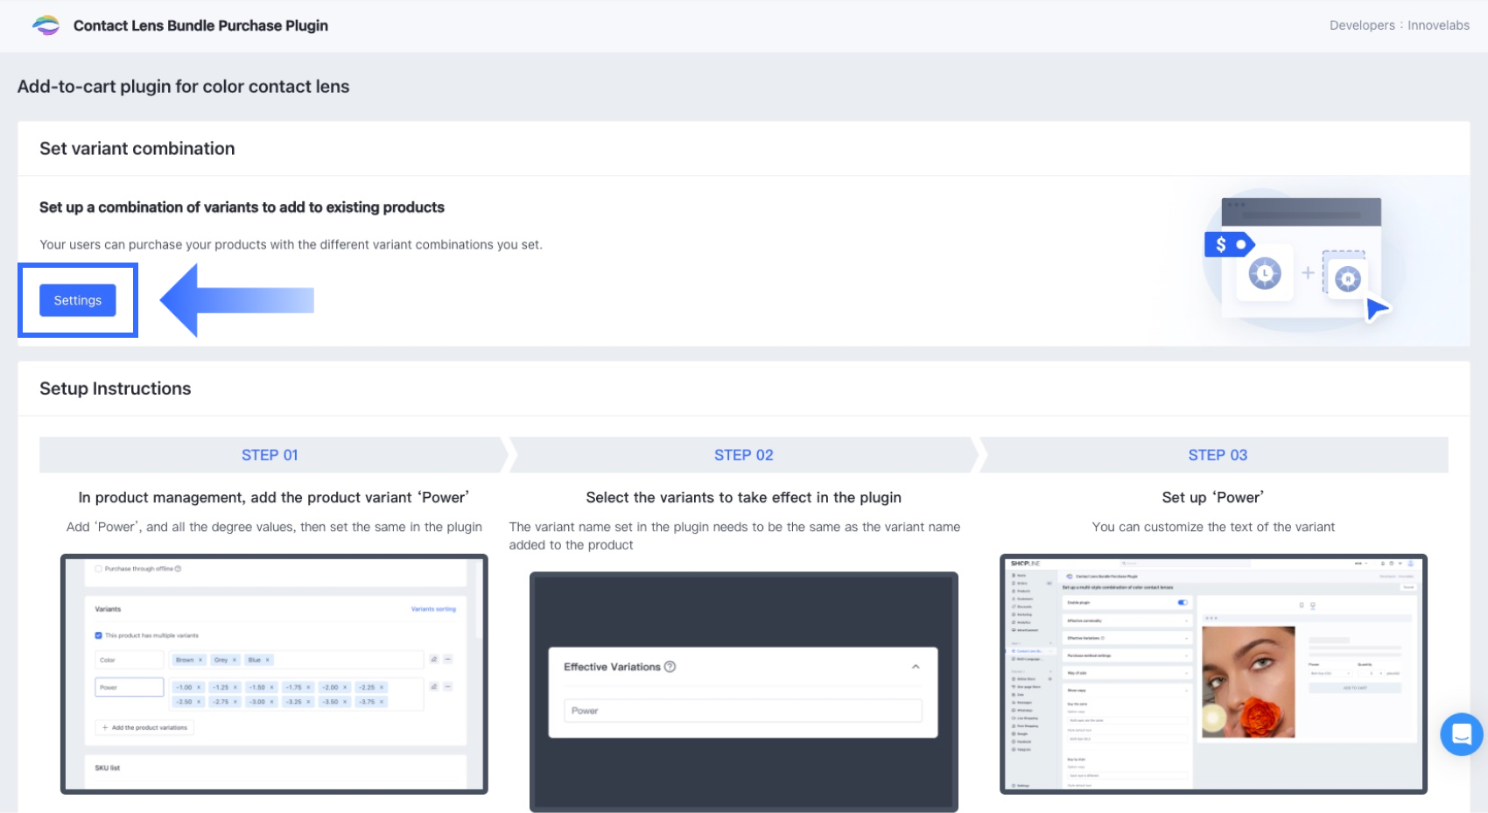The image size is (1488, 813).
Task: Click the 'Setup Instructions' heading
Action: coord(116,389)
